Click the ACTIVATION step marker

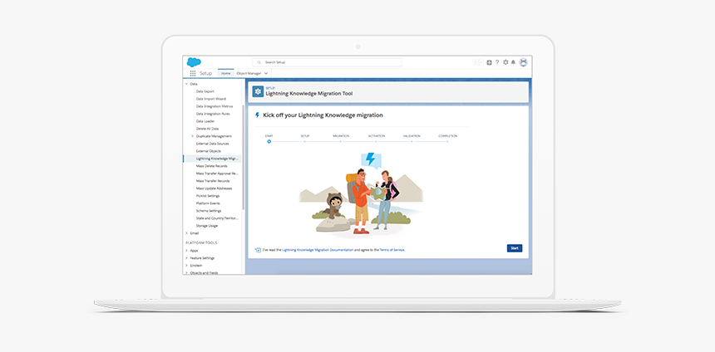(x=376, y=142)
